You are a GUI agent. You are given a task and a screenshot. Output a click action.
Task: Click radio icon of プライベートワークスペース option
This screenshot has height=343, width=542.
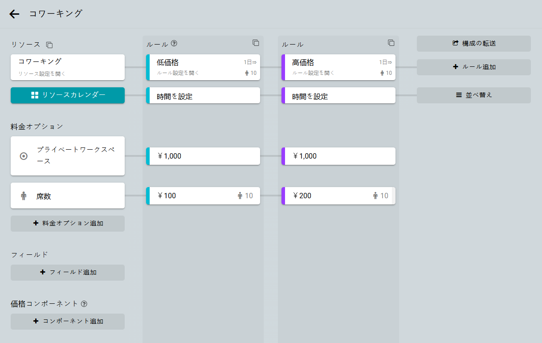tap(24, 156)
